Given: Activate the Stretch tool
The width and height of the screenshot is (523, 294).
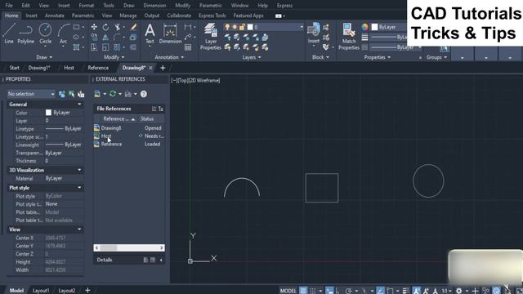Looking at the screenshot, I should [x=94, y=47].
